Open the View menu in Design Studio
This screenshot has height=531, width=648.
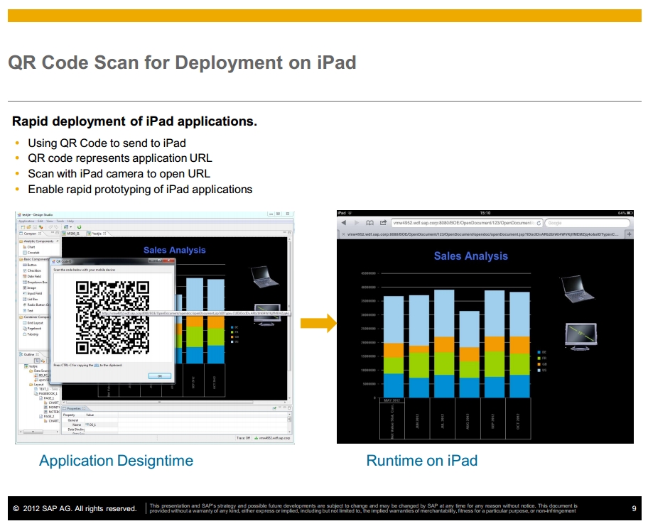pyautogui.click(x=50, y=221)
